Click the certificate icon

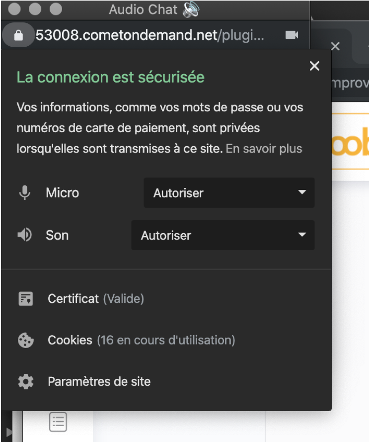pyautogui.click(x=26, y=299)
